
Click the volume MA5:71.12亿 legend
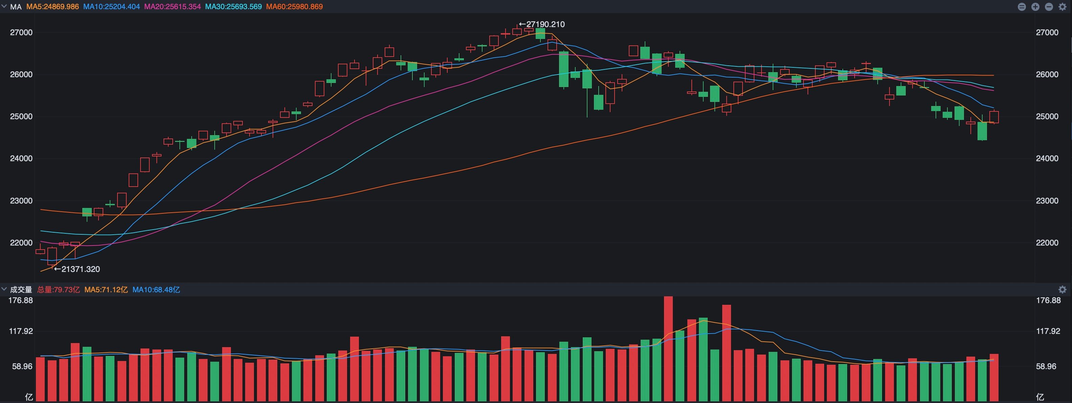pos(106,289)
